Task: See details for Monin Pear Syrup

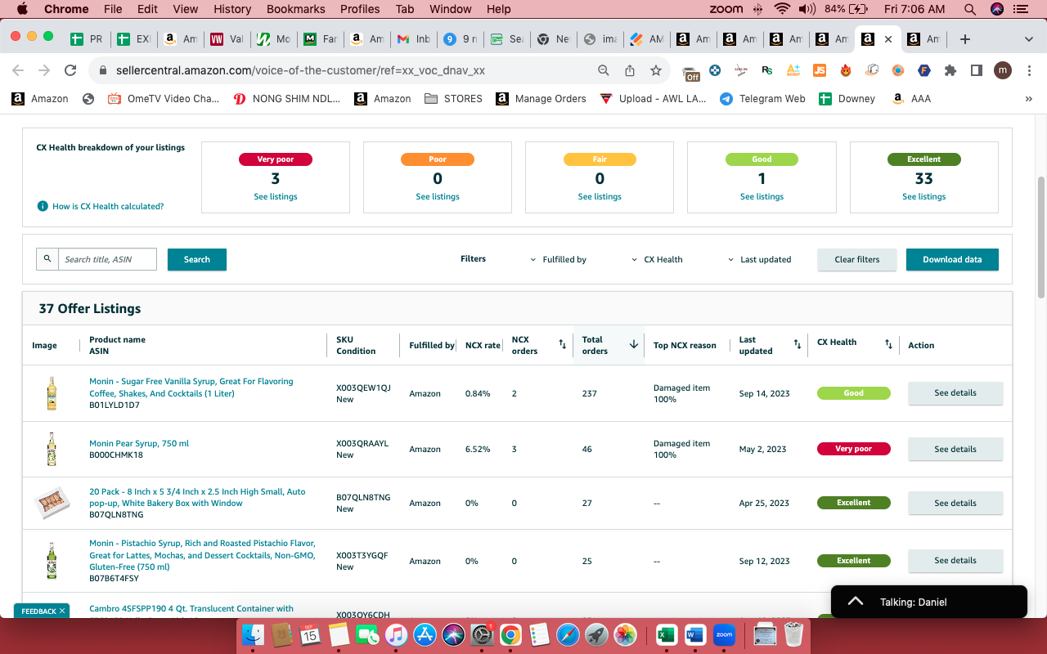Action: 955,449
